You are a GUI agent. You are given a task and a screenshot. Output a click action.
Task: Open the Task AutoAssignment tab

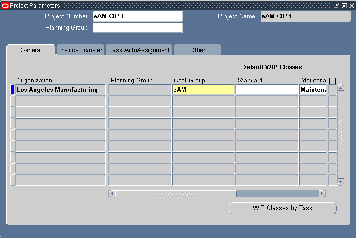coord(139,50)
